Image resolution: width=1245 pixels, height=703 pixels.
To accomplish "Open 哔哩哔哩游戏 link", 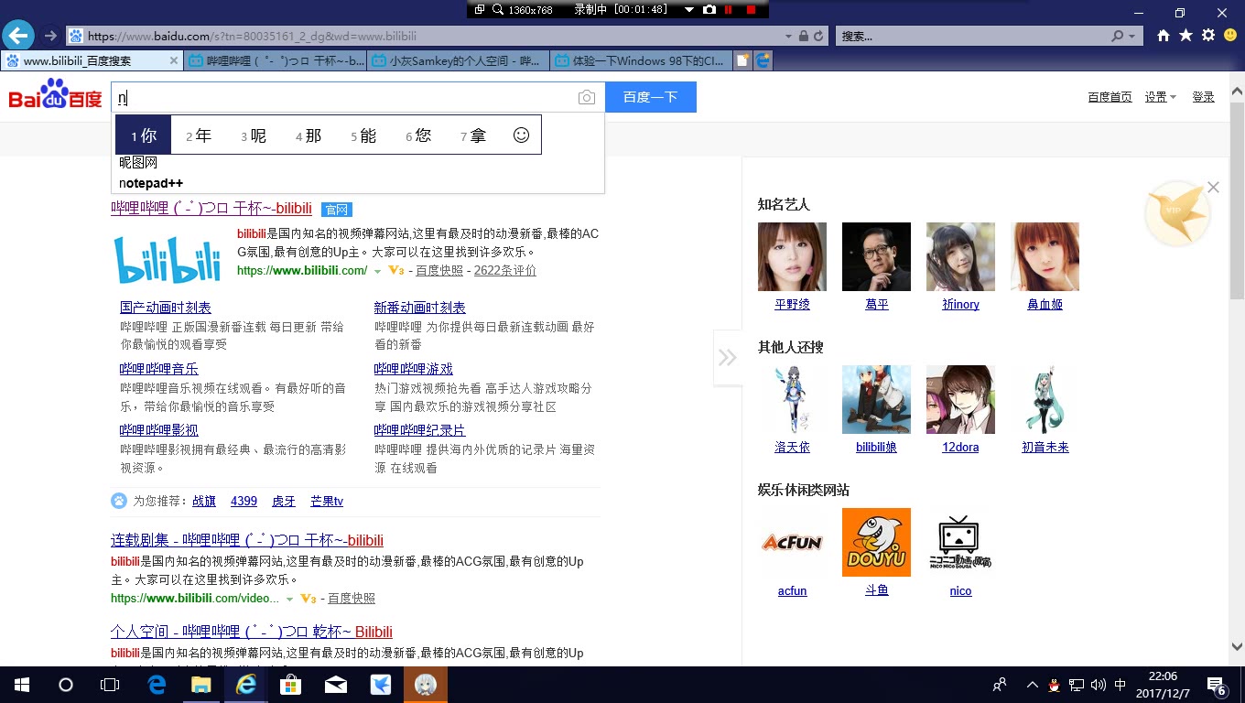I will [x=413, y=369].
